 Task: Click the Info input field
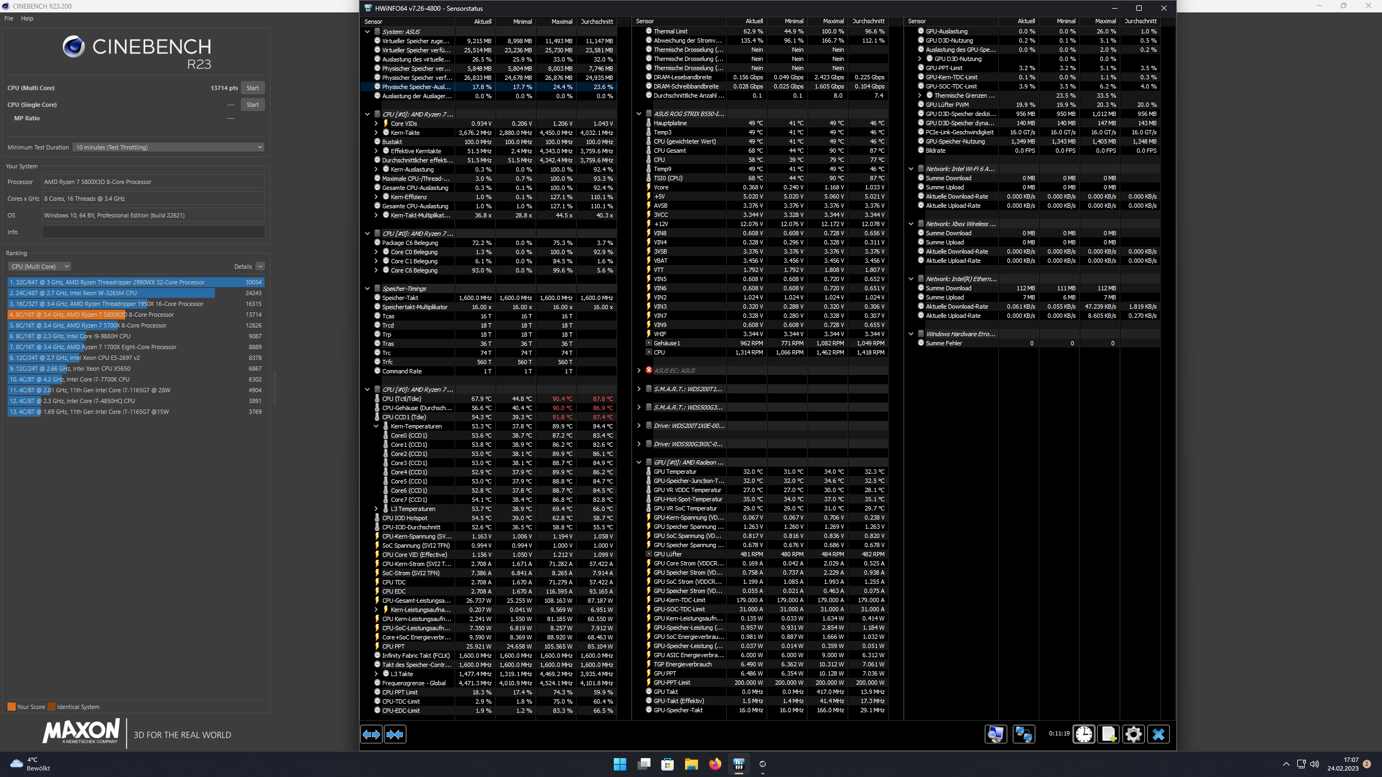pos(153,232)
